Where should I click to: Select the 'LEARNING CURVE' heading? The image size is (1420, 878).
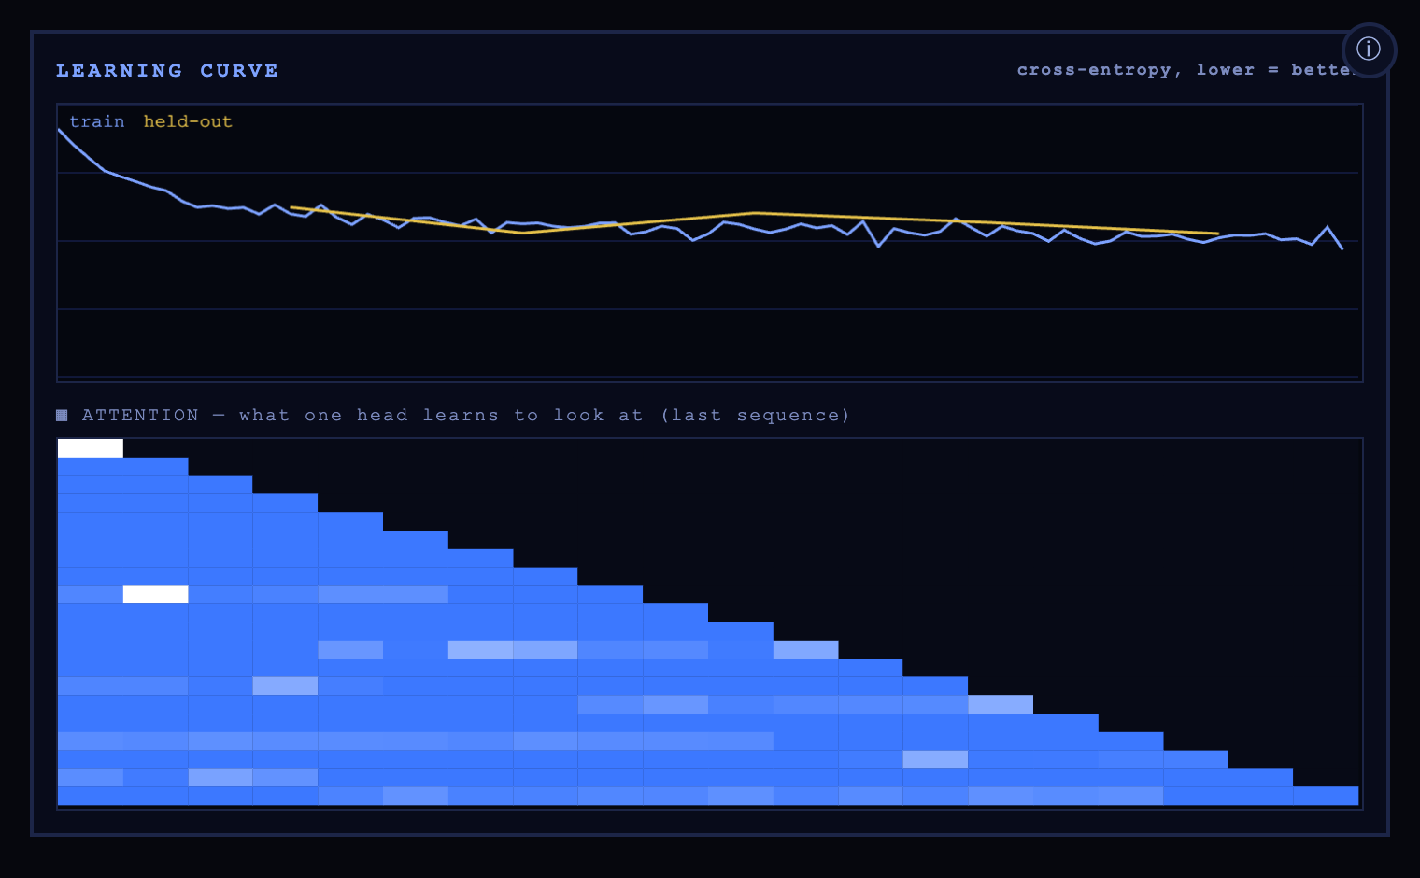pyautogui.click(x=167, y=71)
